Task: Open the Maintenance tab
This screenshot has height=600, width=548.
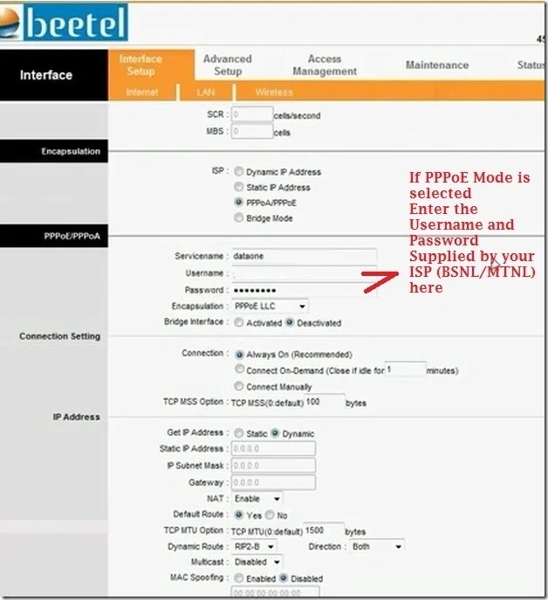Action: tap(437, 65)
